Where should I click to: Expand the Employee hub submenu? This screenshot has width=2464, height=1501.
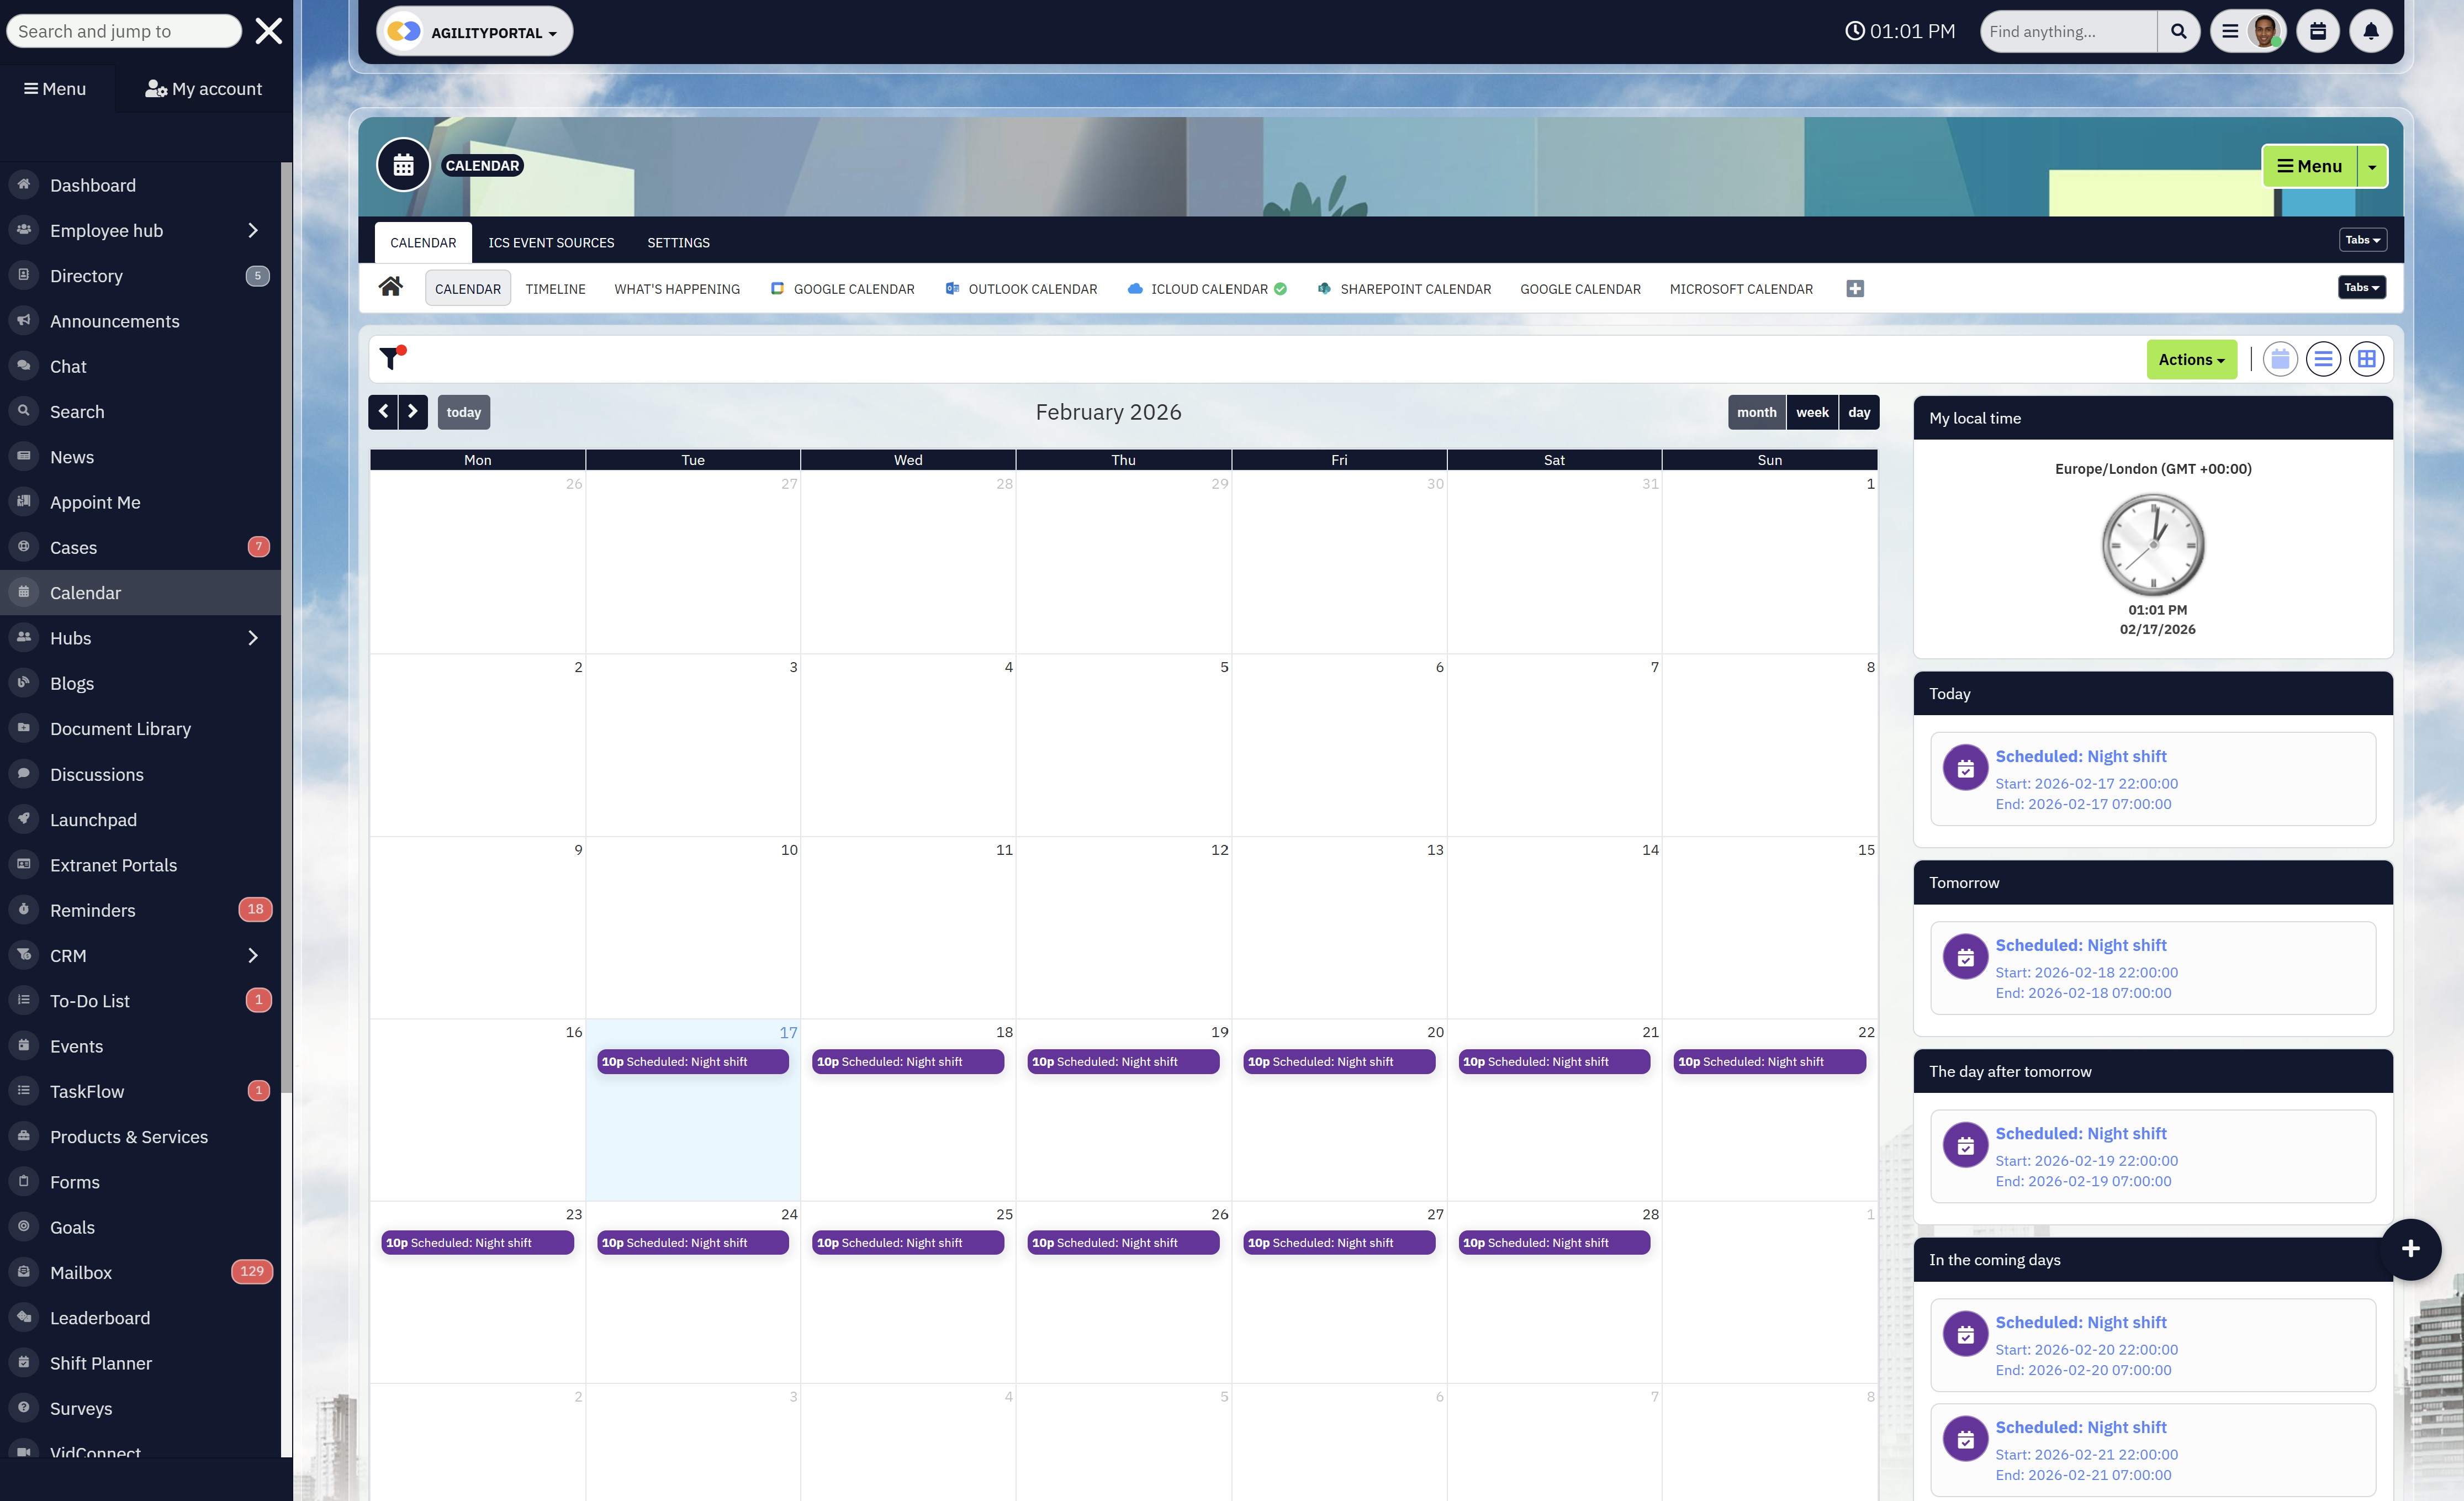coord(252,231)
